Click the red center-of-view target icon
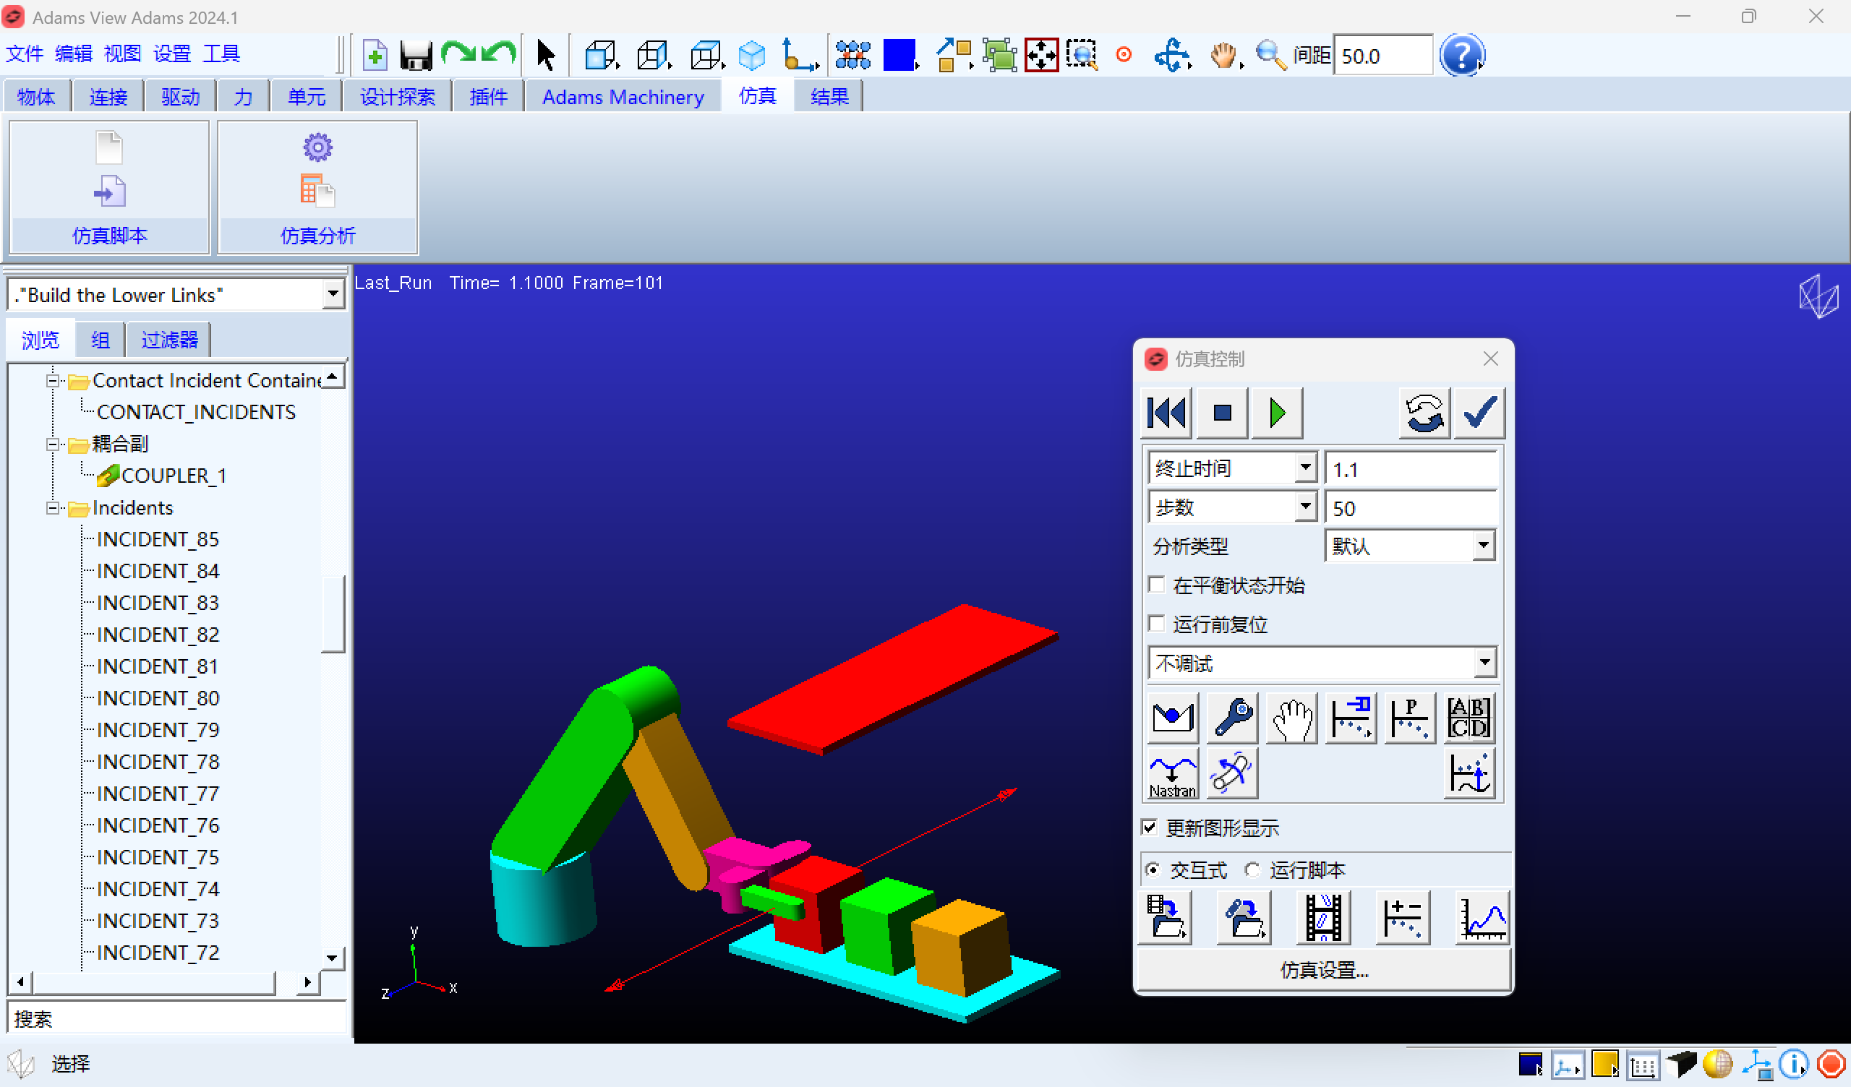 [x=1124, y=55]
